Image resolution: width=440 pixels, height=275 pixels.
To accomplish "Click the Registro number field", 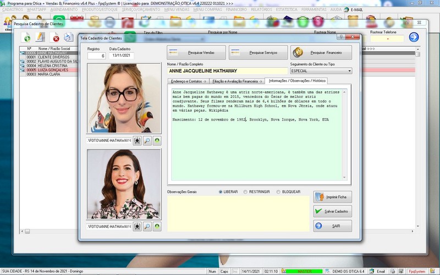I will [x=97, y=56].
